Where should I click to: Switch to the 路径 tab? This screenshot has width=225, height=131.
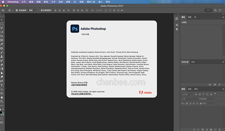[x=196, y=89]
